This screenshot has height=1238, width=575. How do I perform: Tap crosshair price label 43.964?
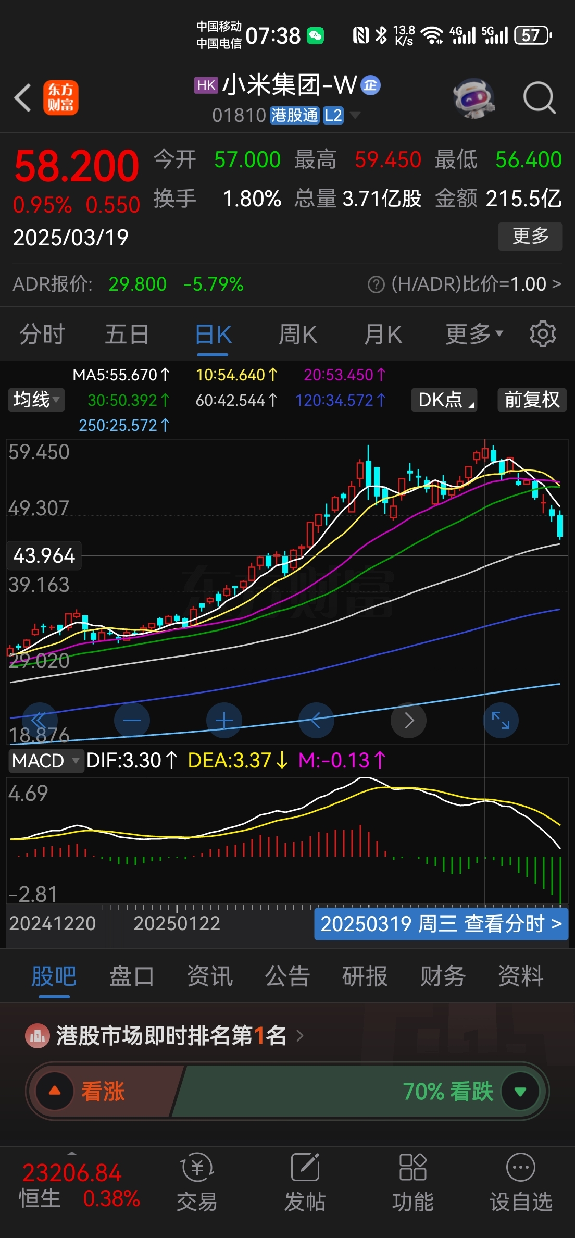point(44,555)
